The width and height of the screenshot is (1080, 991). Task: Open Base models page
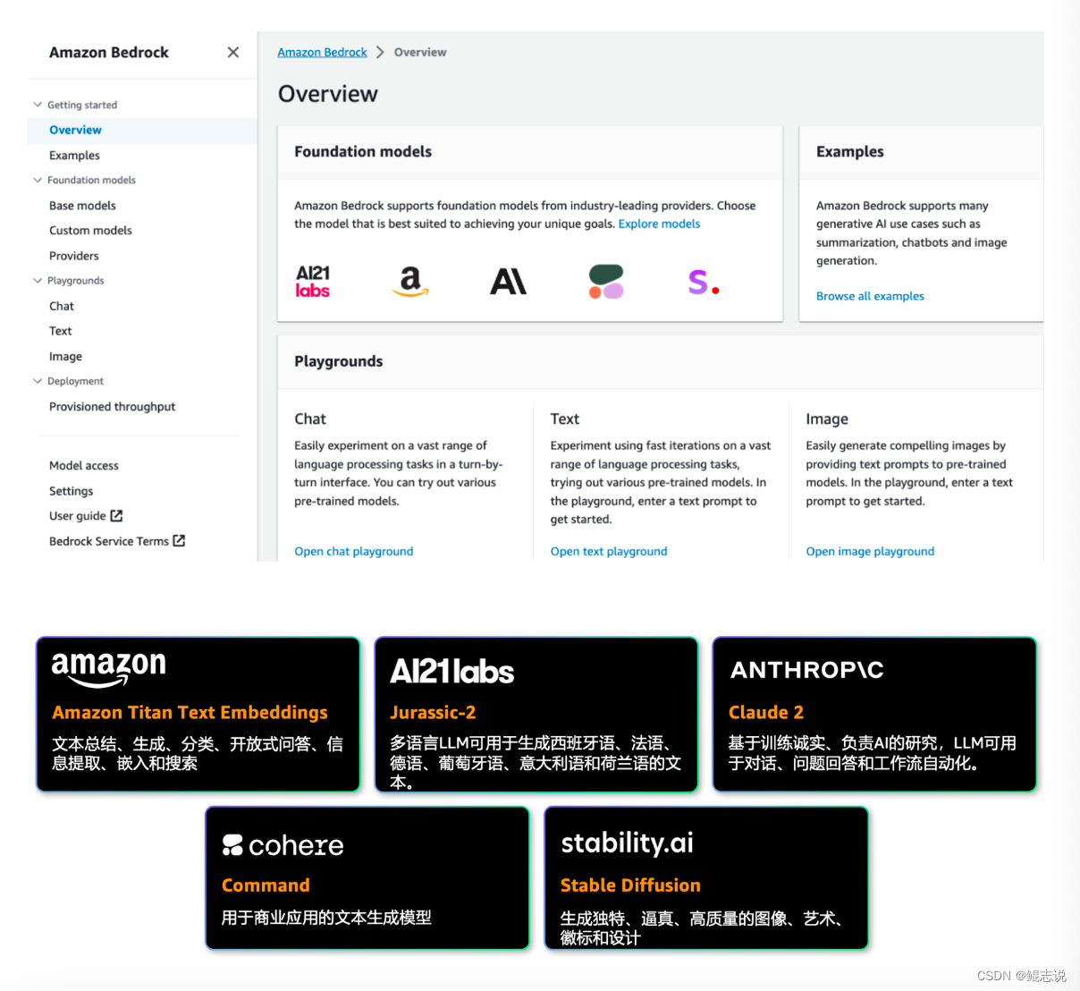pyautogui.click(x=82, y=205)
